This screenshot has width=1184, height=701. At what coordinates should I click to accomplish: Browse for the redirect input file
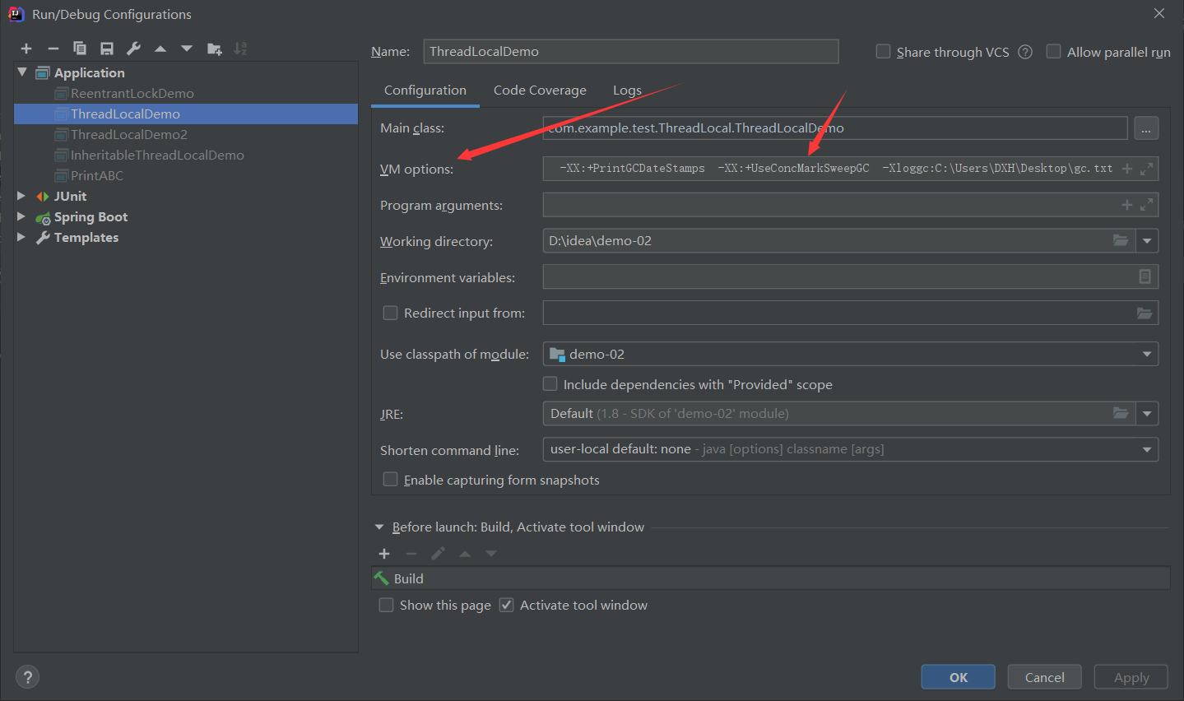coord(1145,313)
